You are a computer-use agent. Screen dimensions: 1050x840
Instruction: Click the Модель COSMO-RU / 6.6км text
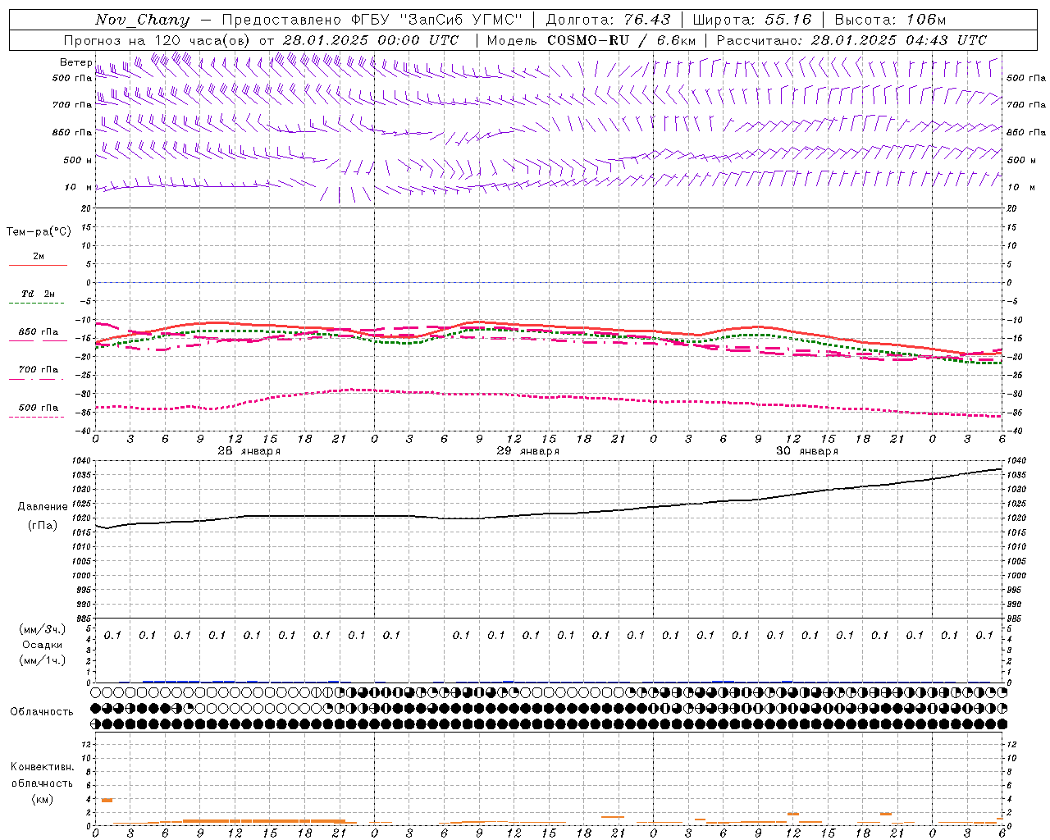tap(591, 40)
